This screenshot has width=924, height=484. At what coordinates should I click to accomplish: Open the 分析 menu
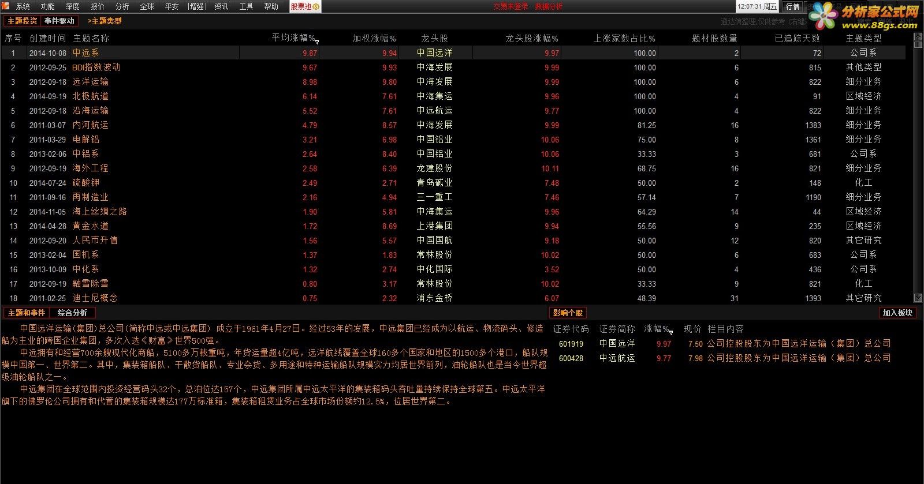click(122, 6)
